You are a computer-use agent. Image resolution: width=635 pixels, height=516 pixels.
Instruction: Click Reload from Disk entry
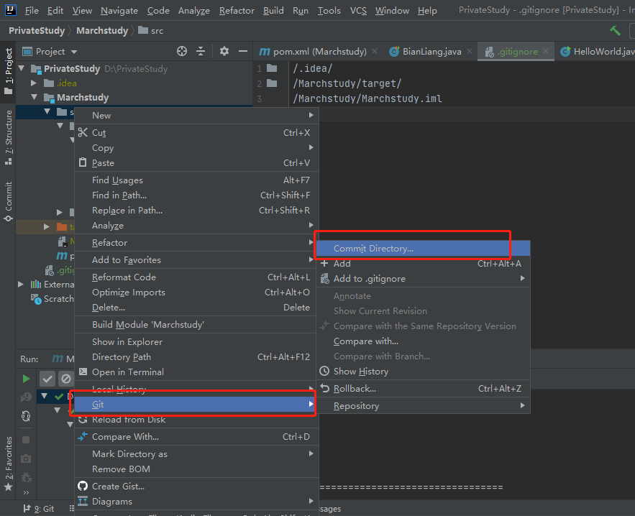[x=197, y=419]
